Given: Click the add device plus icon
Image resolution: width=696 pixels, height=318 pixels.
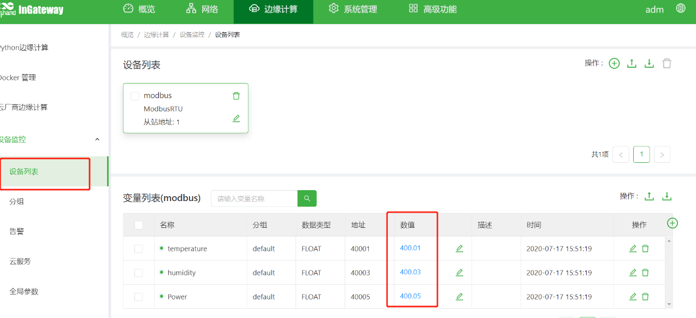Looking at the screenshot, I should pyautogui.click(x=614, y=63).
